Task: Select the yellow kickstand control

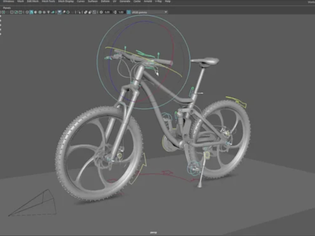Action: pos(207,155)
